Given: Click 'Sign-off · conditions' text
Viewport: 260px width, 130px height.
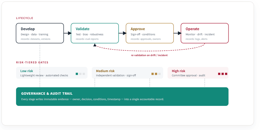Looking at the screenshot, I should pyautogui.click(x=143, y=34).
